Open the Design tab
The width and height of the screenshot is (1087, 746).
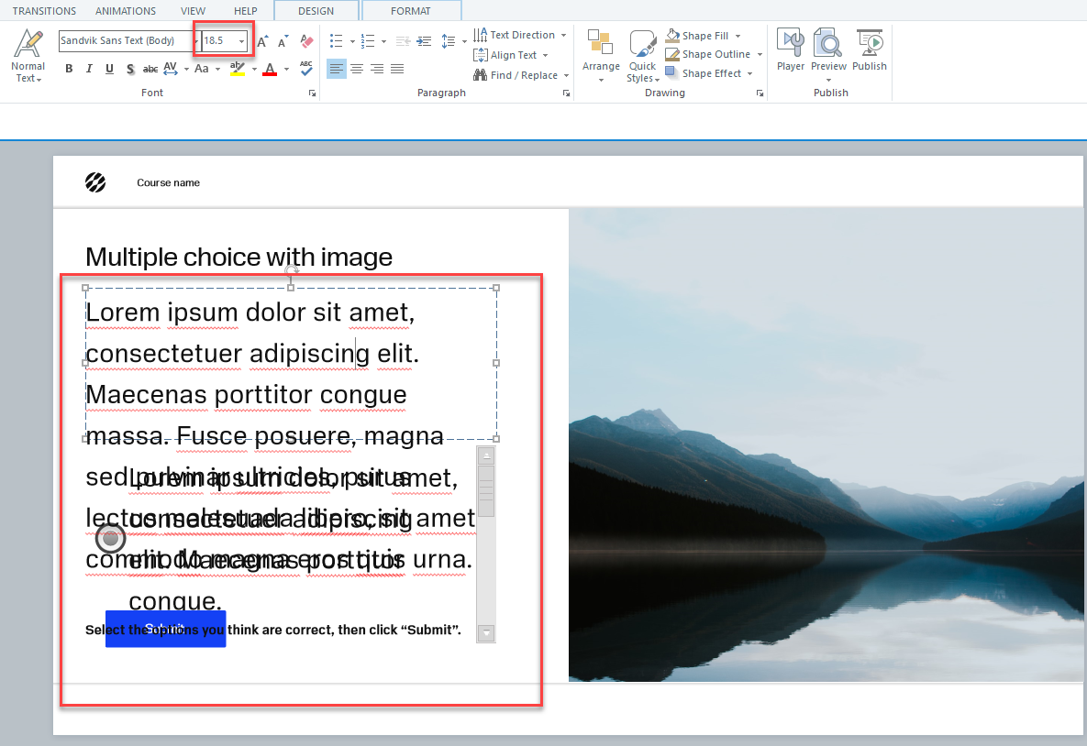[316, 10]
